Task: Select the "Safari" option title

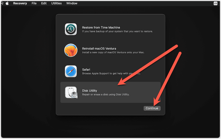Action: [x=86, y=69]
